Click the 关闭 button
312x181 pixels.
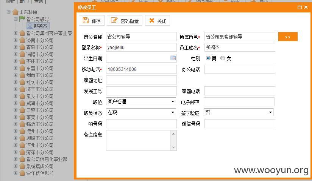[158, 20]
